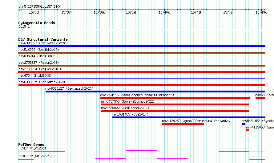Select the nsv4734 thin blue variant line
The height and width of the screenshot is (163, 274).
pos(142,79)
